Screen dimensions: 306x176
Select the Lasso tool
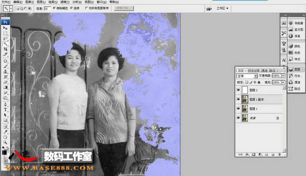[5, 39]
